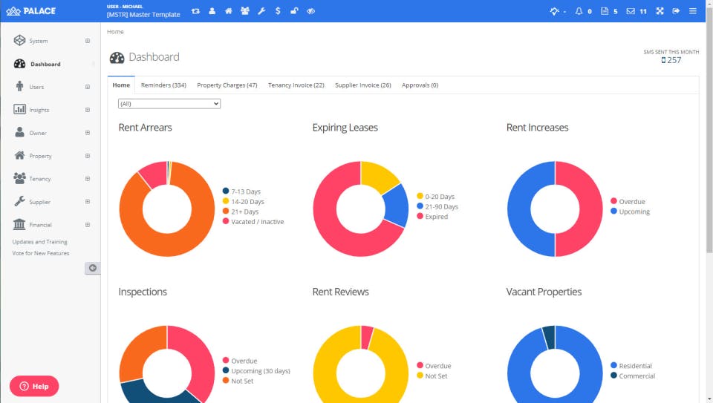
Task: Open the Vote for New Features link
Action: coord(41,253)
